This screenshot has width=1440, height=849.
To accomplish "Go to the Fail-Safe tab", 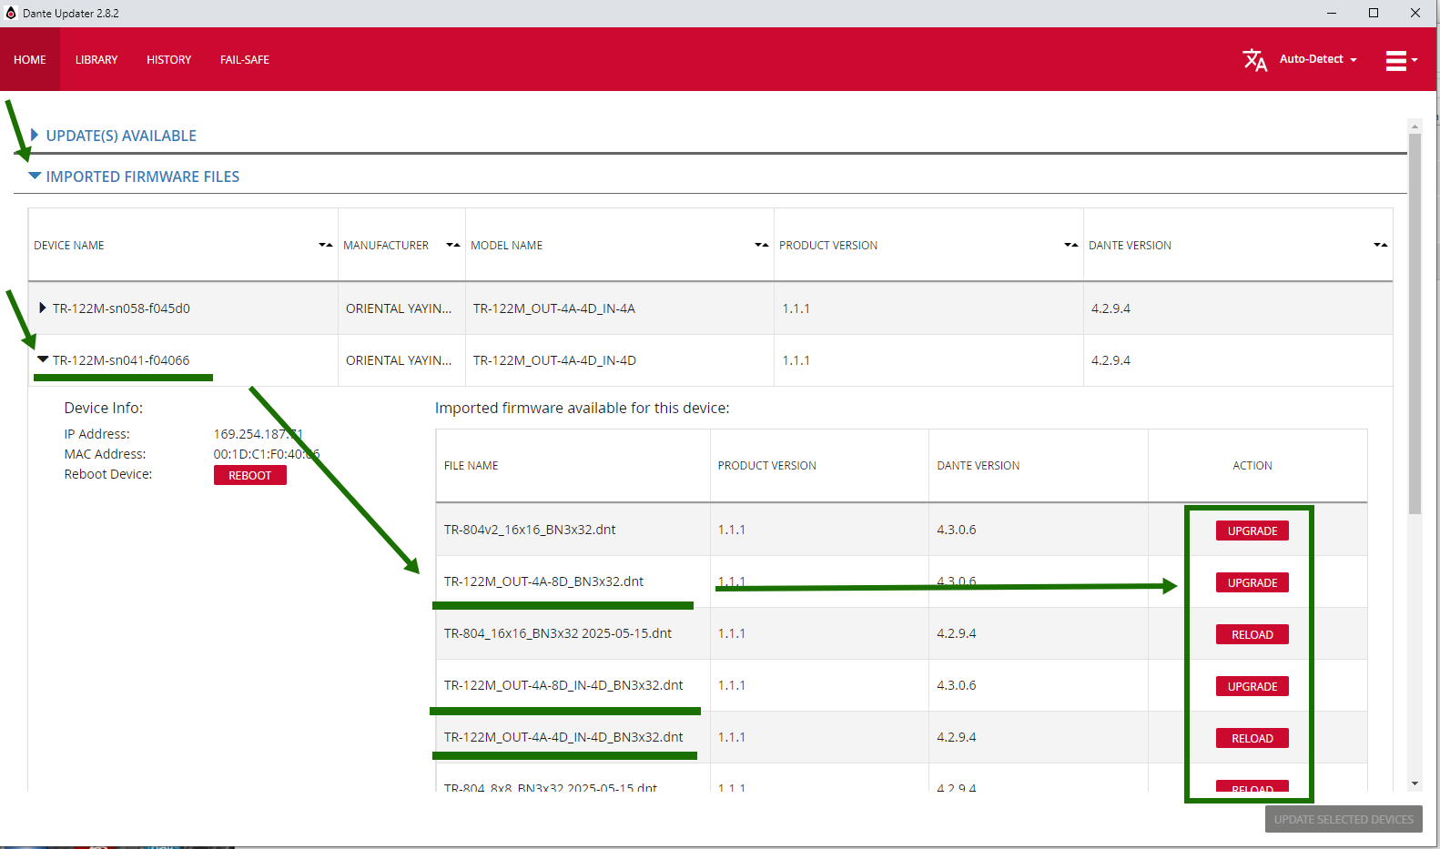I will click(244, 60).
